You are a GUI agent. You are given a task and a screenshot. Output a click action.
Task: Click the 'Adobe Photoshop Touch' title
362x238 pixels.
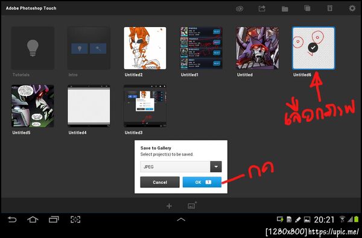pos(31,8)
